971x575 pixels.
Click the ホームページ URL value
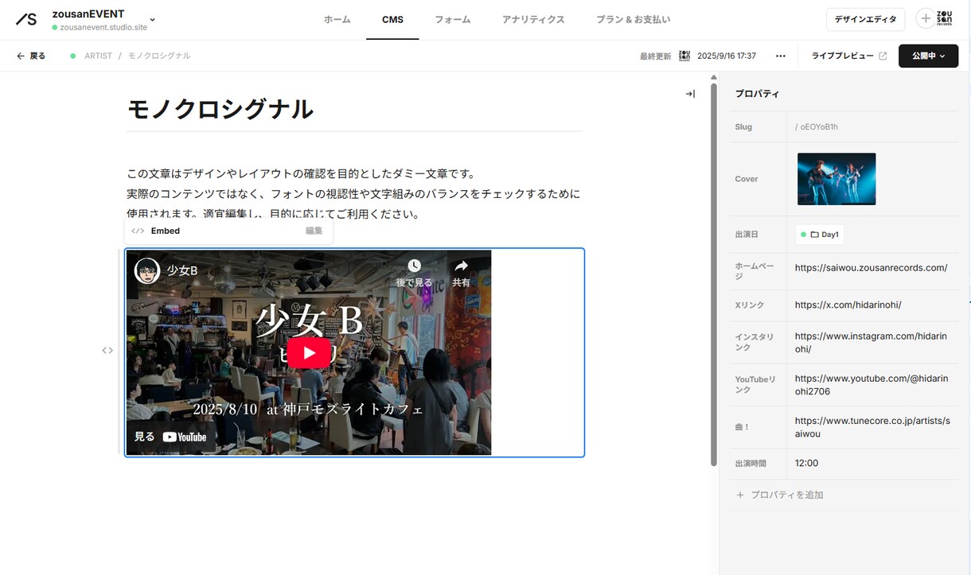tap(871, 268)
